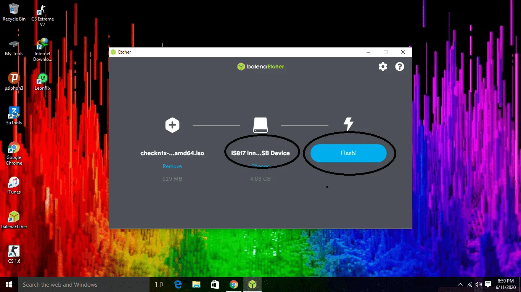Open 3uTools desktop shortcut

click(14, 116)
